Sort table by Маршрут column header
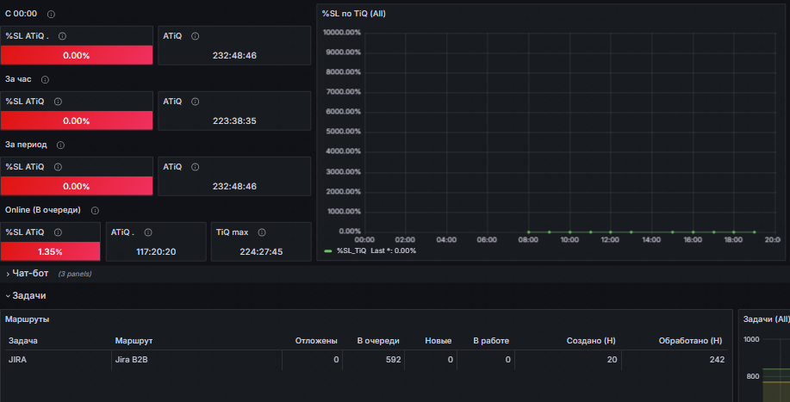The image size is (790, 402). pyautogui.click(x=134, y=341)
